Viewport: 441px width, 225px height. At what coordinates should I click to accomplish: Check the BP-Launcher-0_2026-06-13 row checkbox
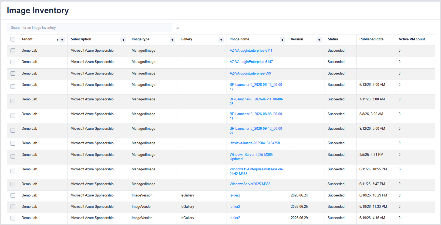(x=13, y=86)
